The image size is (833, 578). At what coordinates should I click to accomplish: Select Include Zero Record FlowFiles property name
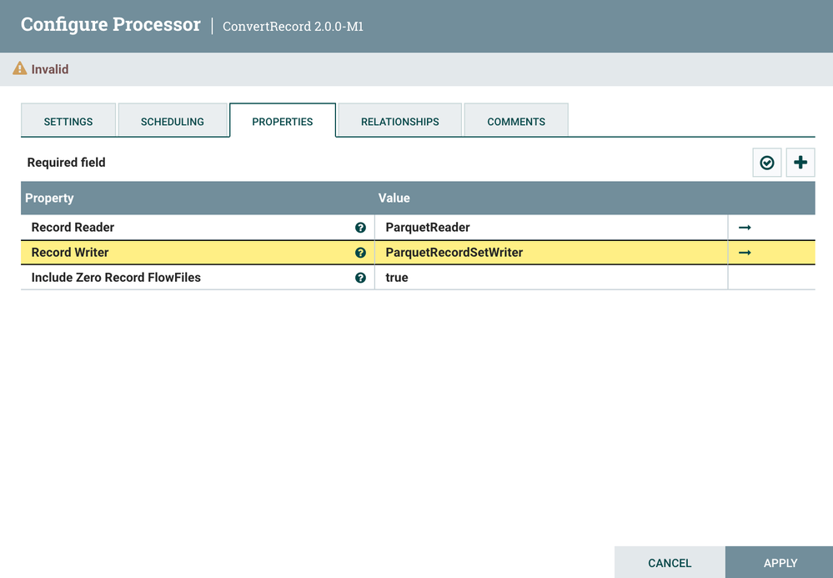[x=116, y=278]
